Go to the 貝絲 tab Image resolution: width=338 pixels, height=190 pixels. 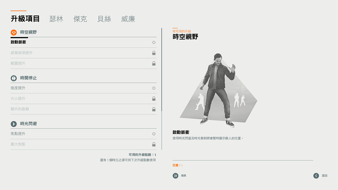click(104, 19)
